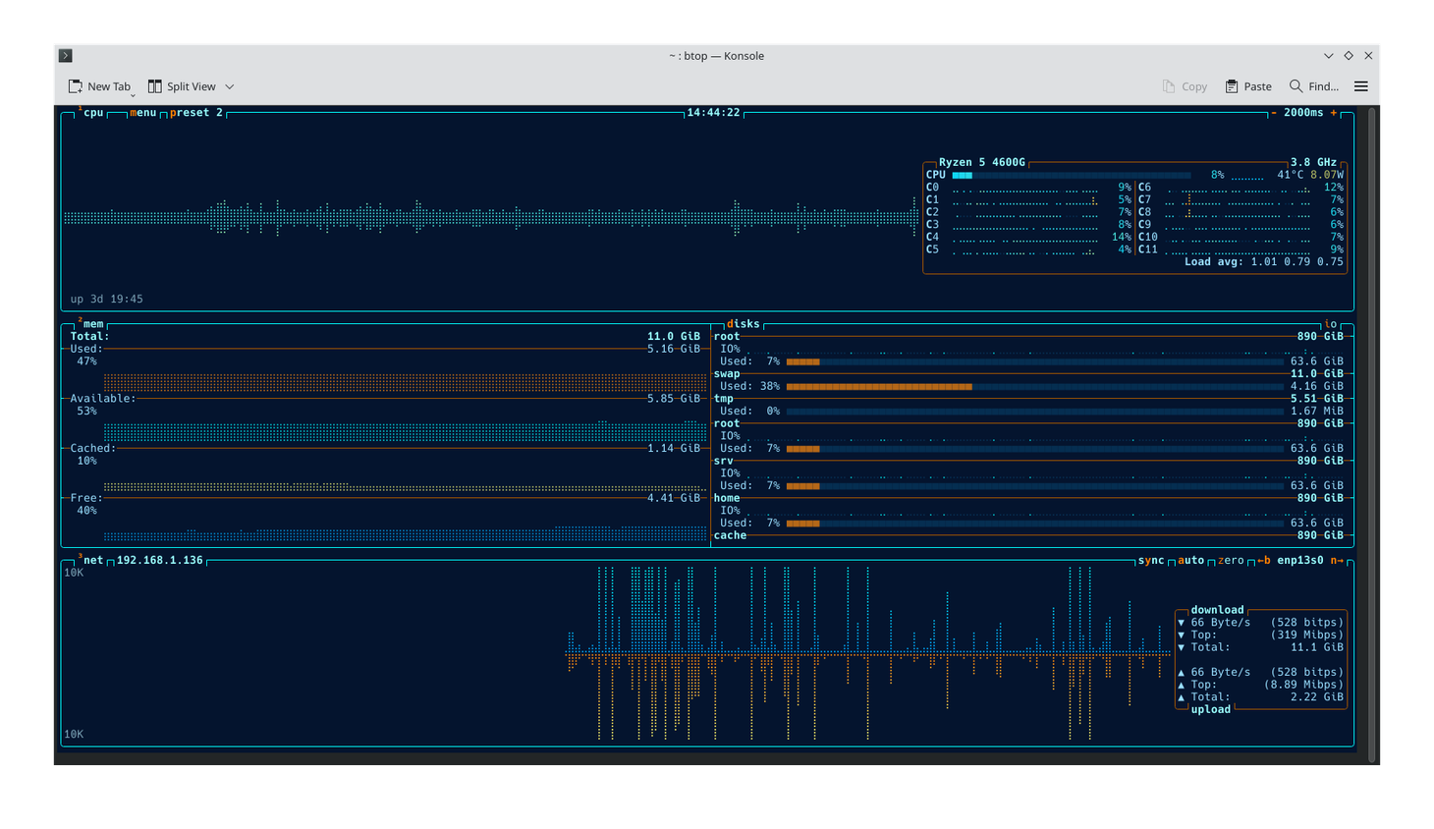Decrease update interval with the minus sign
The height and width of the screenshot is (829, 1434).
[1274, 113]
